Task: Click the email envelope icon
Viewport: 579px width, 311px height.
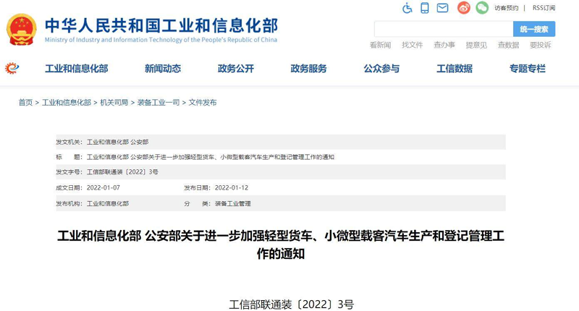Action: pos(442,8)
